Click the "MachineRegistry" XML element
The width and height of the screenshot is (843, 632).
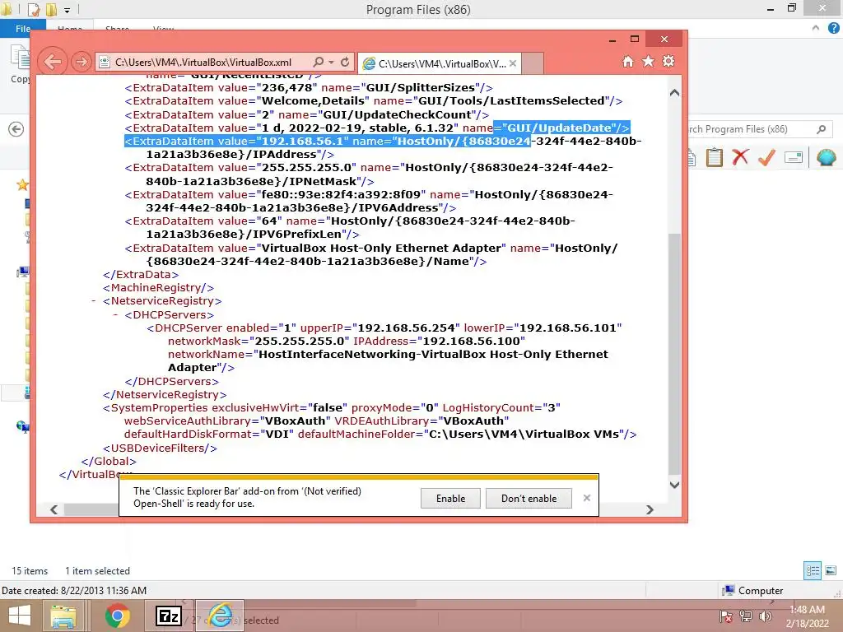tap(159, 288)
